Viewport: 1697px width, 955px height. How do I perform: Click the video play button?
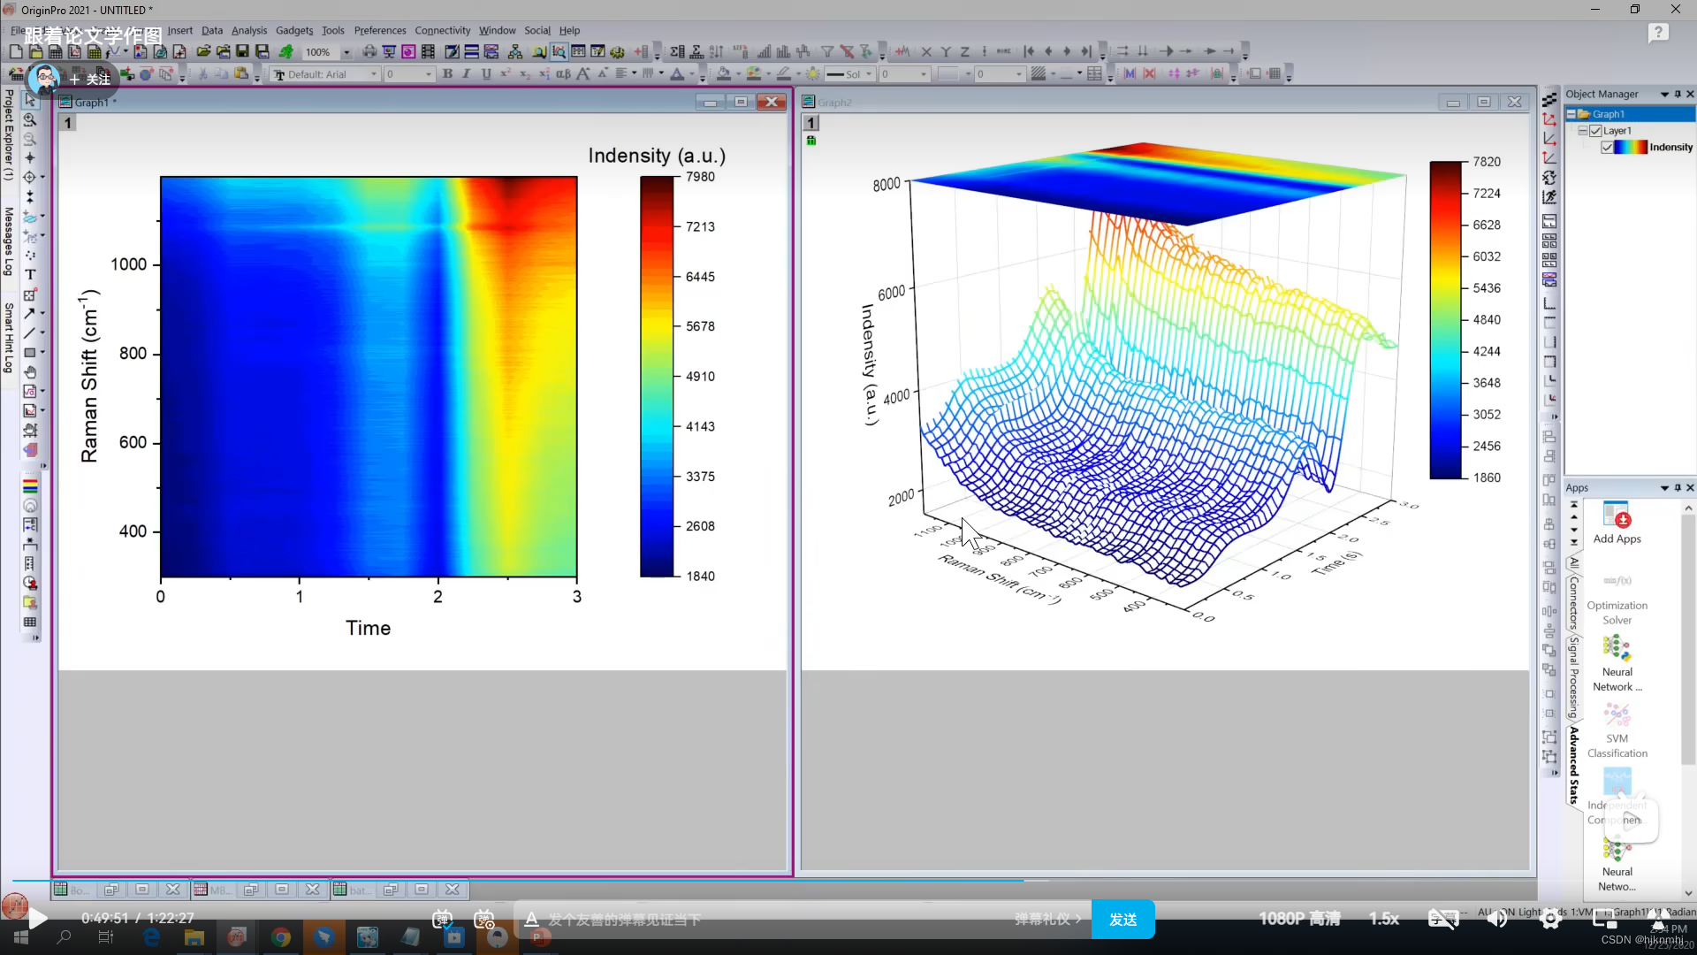coord(38,918)
